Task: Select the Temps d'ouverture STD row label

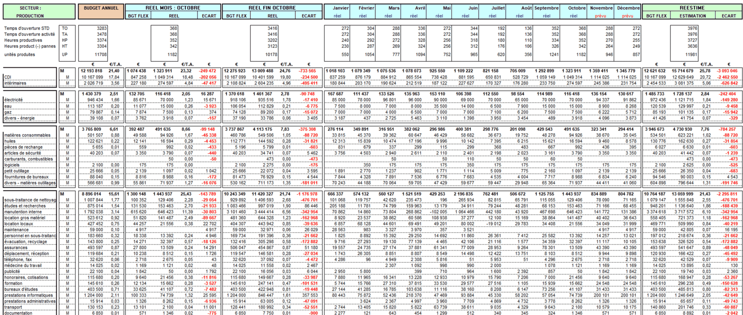Action: [x=27, y=28]
